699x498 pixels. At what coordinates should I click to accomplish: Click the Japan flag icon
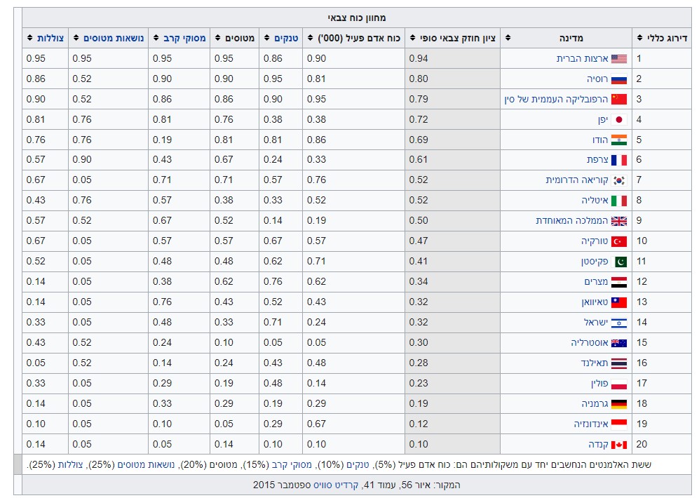click(618, 119)
